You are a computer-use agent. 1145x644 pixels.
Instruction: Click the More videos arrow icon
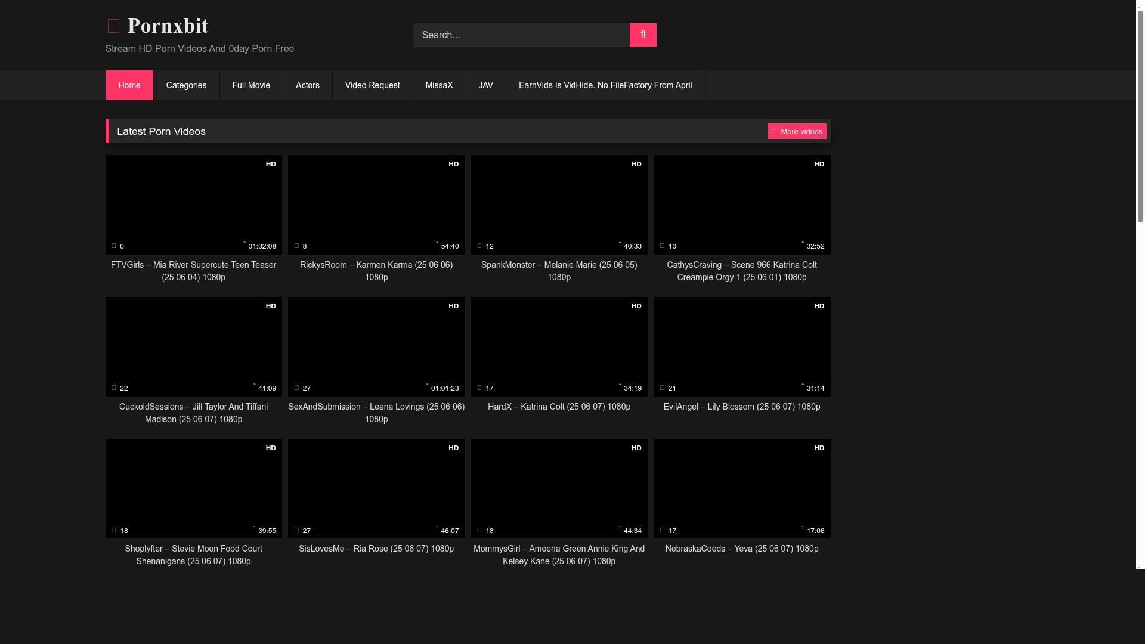tap(774, 131)
